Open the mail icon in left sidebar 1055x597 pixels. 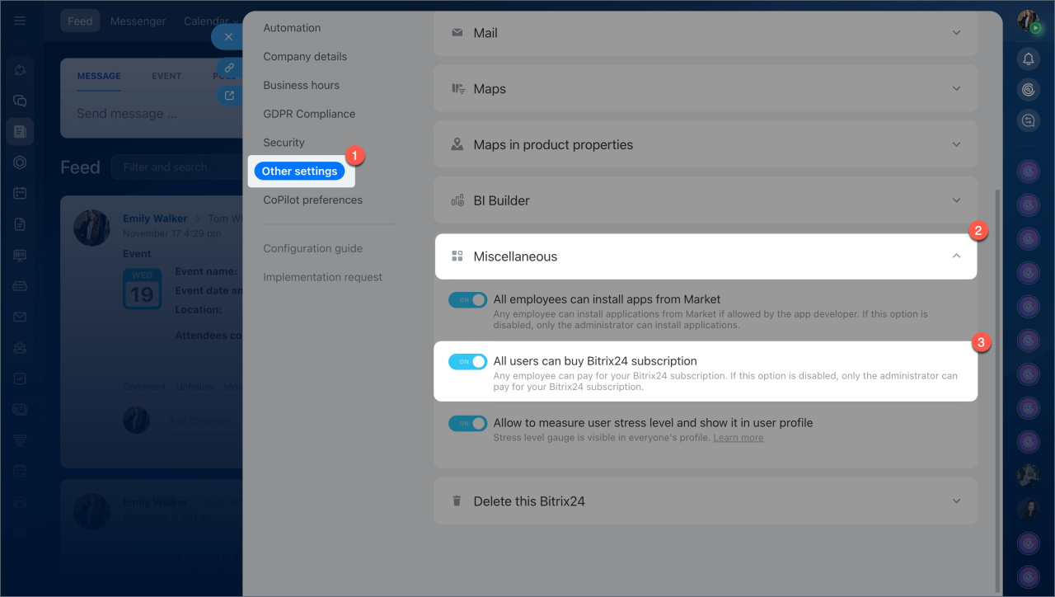(20, 317)
